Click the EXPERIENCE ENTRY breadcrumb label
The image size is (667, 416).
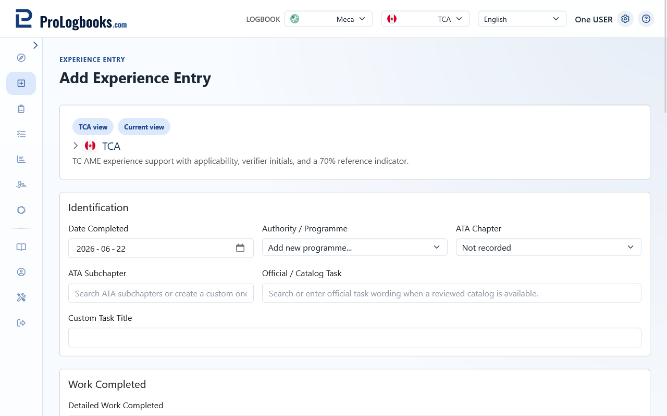pos(92,59)
